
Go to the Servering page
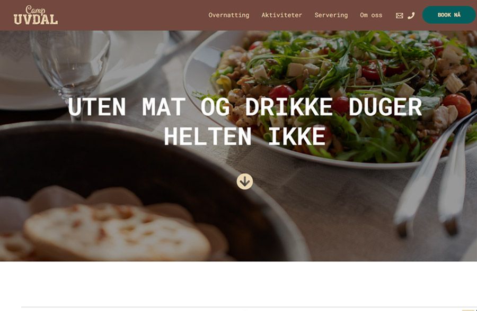(331, 15)
